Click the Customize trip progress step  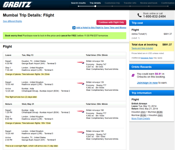(112, 3)
